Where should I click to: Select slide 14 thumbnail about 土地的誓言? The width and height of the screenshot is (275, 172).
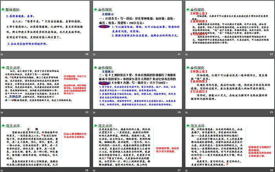(137, 84)
